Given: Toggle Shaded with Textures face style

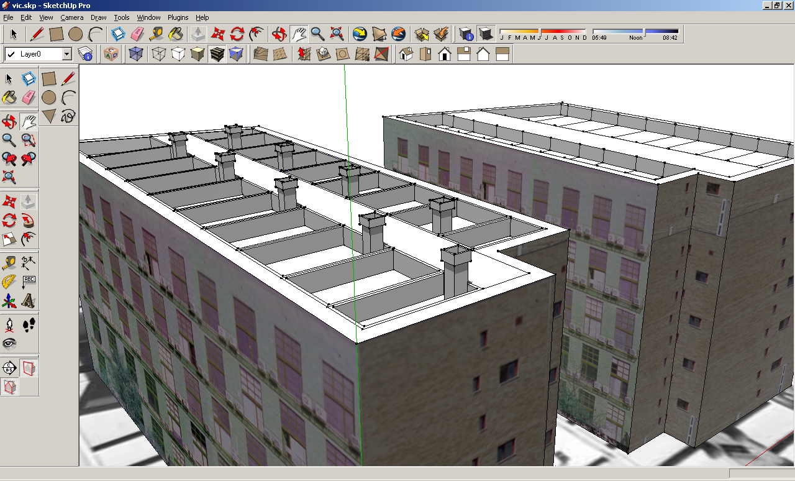Looking at the screenshot, I should [216, 54].
